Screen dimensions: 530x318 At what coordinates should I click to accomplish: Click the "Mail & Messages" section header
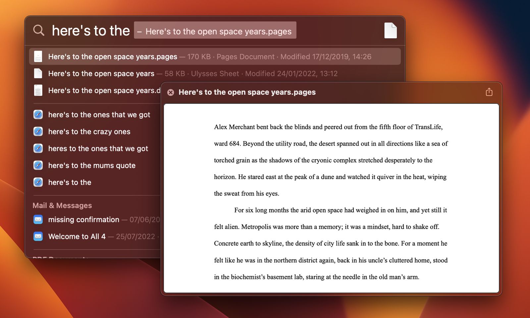click(62, 205)
